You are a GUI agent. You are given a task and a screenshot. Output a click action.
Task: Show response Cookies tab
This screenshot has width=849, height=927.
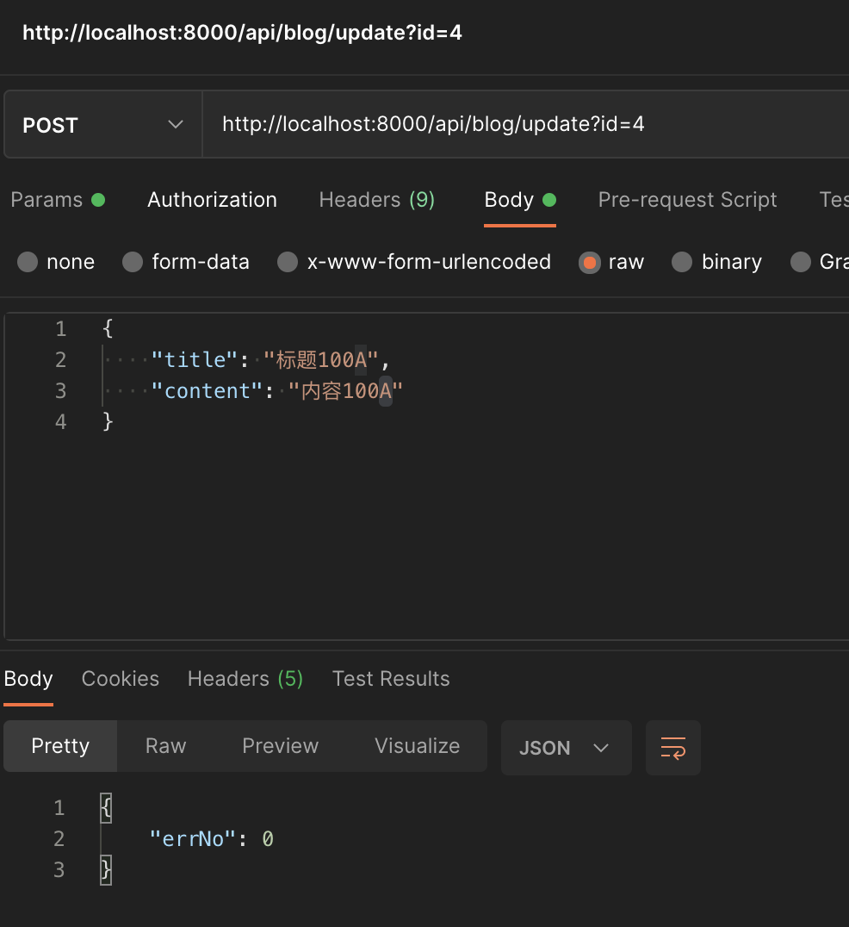point(121,679)
